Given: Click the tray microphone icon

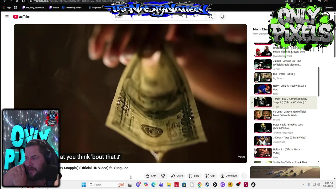Looking at the screenshot, I should tap(309, 185).
